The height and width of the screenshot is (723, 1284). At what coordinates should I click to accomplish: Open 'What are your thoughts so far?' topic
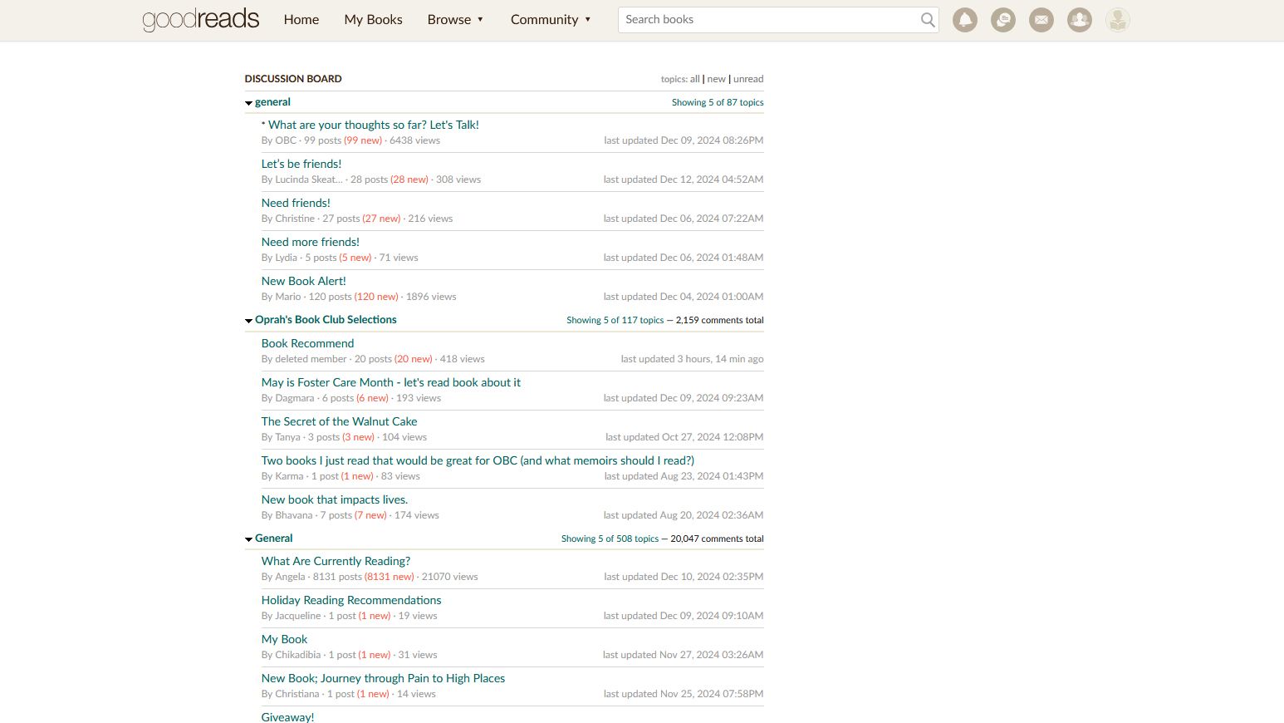[374, 125]
